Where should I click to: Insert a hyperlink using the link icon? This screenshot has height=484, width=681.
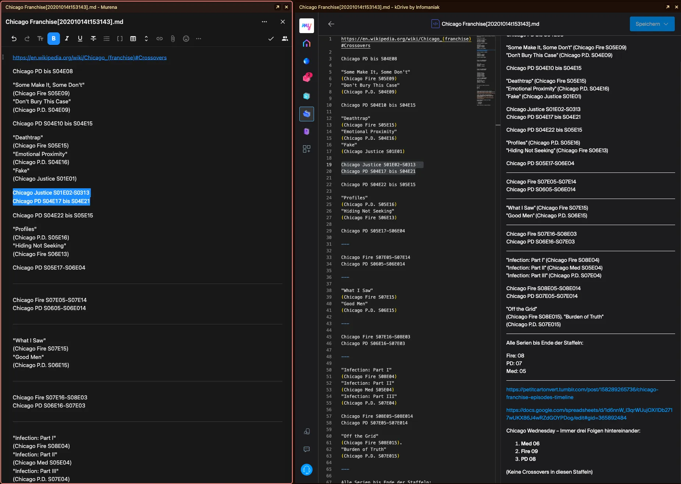(160, 39)
